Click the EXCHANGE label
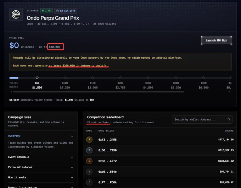 (x=33, y=11)
